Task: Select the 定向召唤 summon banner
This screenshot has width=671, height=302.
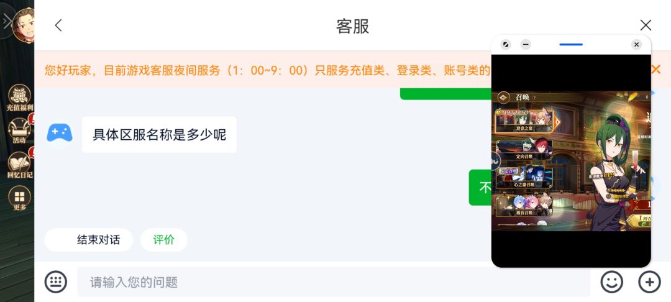Action: tap(524, 150)
